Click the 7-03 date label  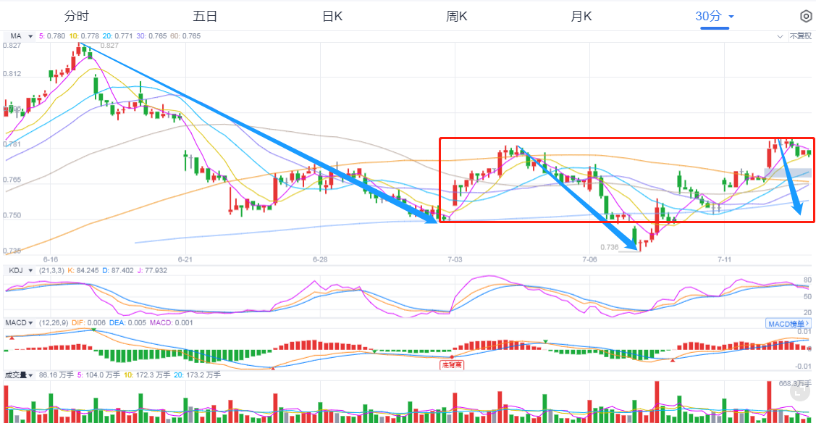[455, 259]
